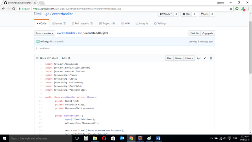Click the battery icon in tray
The height and width of the screenshot is (142, 252).
coord(216,138)
